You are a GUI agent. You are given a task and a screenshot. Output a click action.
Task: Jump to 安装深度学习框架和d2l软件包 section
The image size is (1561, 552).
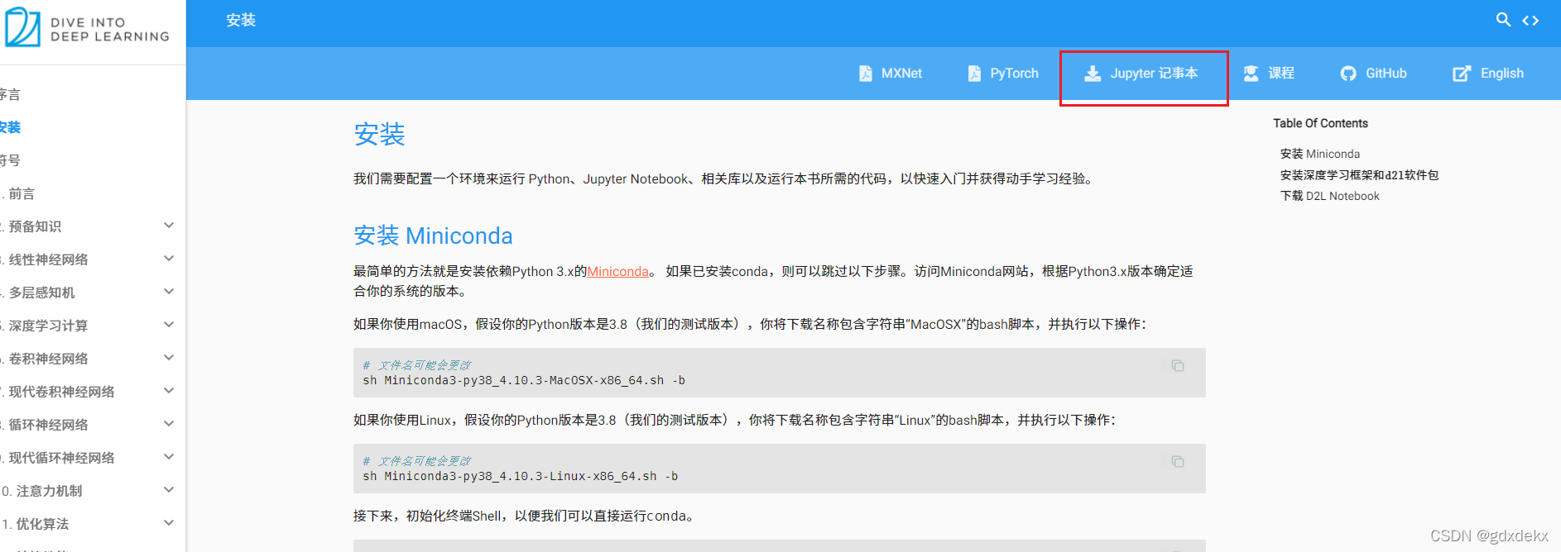tap(1359, 175)
